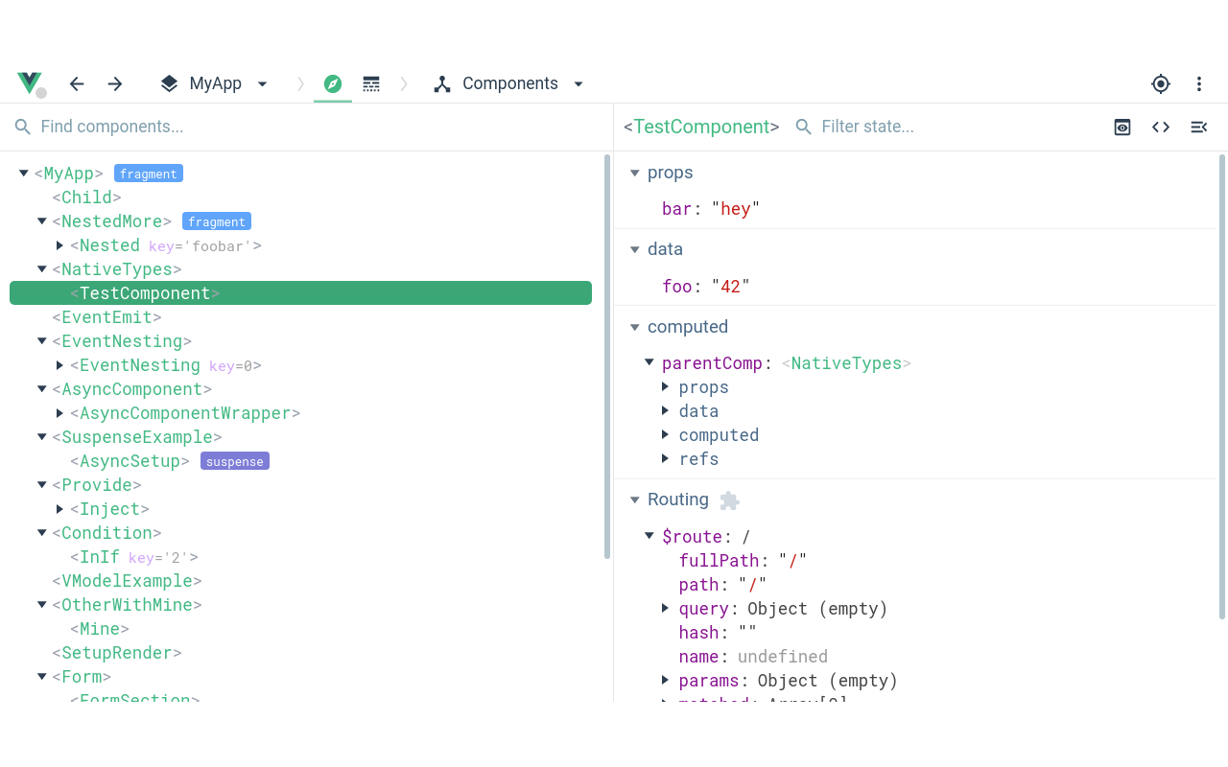Open the Components inspector dropdown
Image resolution: width=1228 pixels, height=767 pixels.
pyautogui.click(x=509, y=83)
